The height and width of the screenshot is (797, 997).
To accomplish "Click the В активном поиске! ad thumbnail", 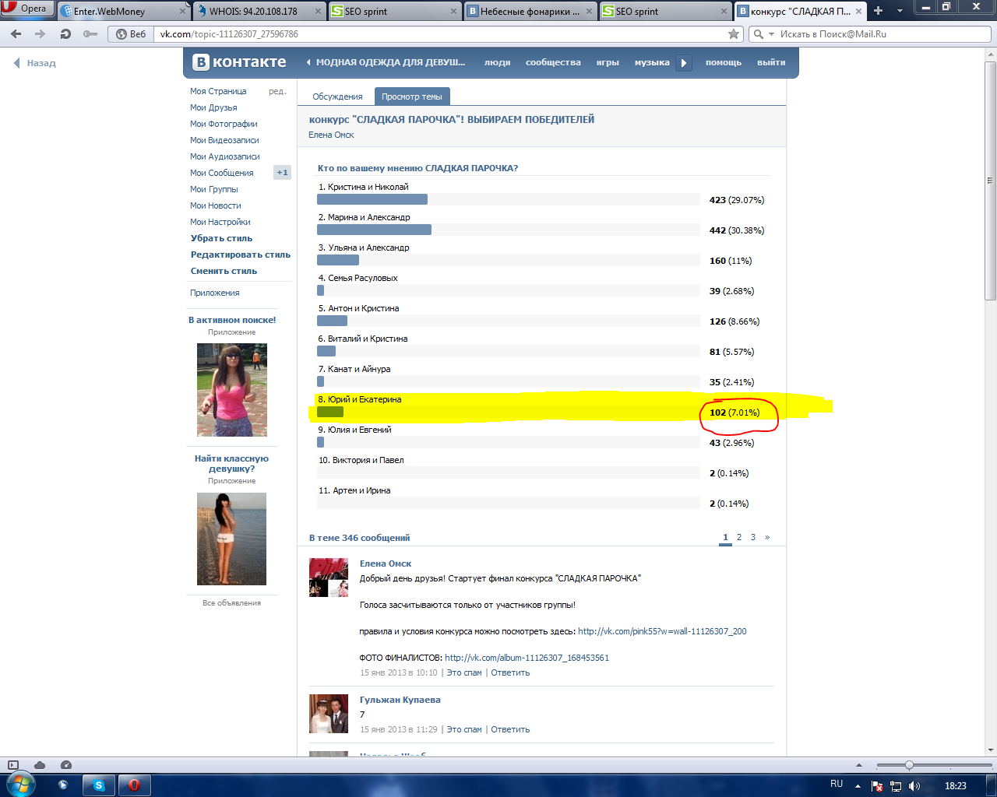I will point(232,390).
